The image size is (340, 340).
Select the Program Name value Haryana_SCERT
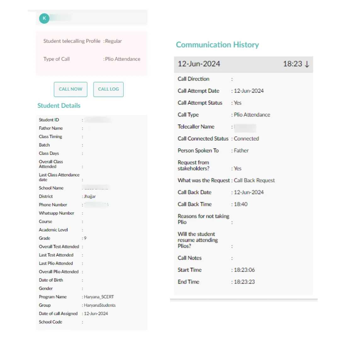(x=99, y=297)
